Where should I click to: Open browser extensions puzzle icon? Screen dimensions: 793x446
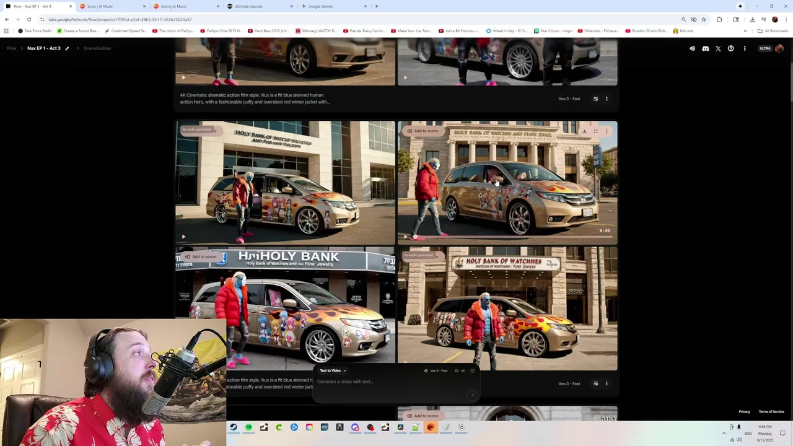(x=719, y=19)
